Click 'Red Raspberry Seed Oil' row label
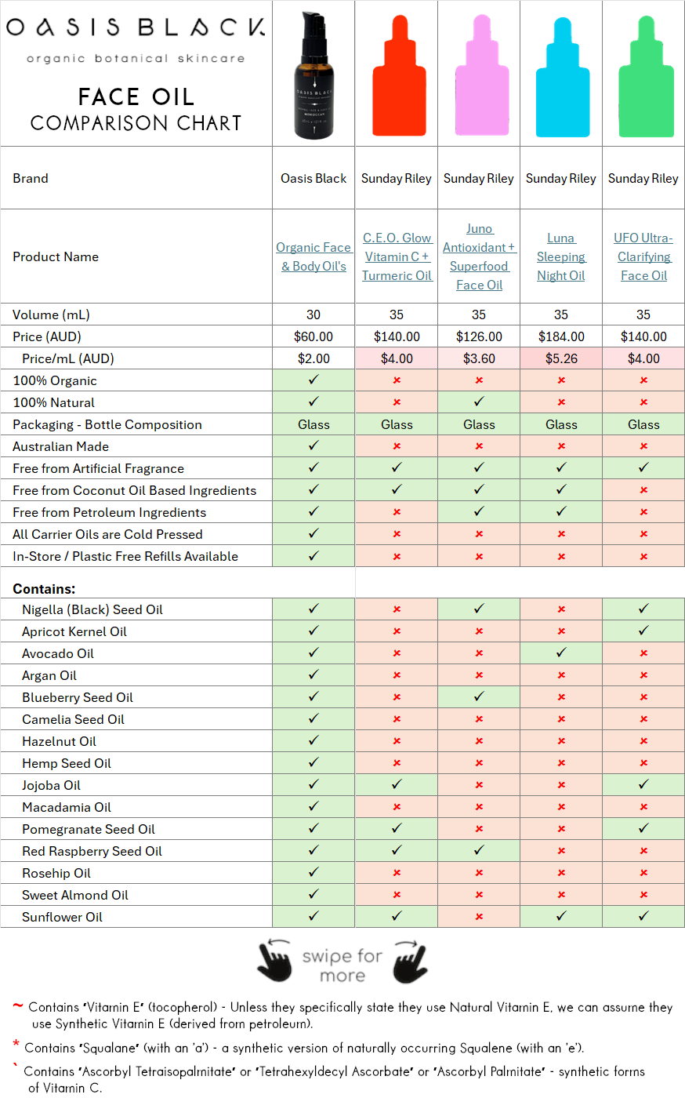The image size is (685, 1098). (92, 851)
